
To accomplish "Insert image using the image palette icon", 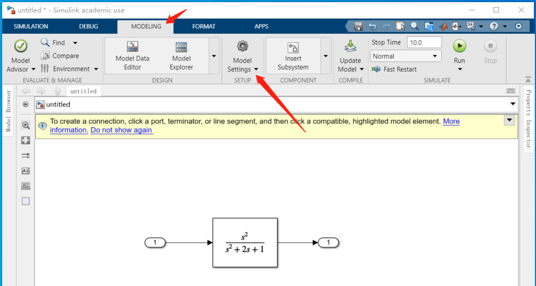I will tap(26, 186).
